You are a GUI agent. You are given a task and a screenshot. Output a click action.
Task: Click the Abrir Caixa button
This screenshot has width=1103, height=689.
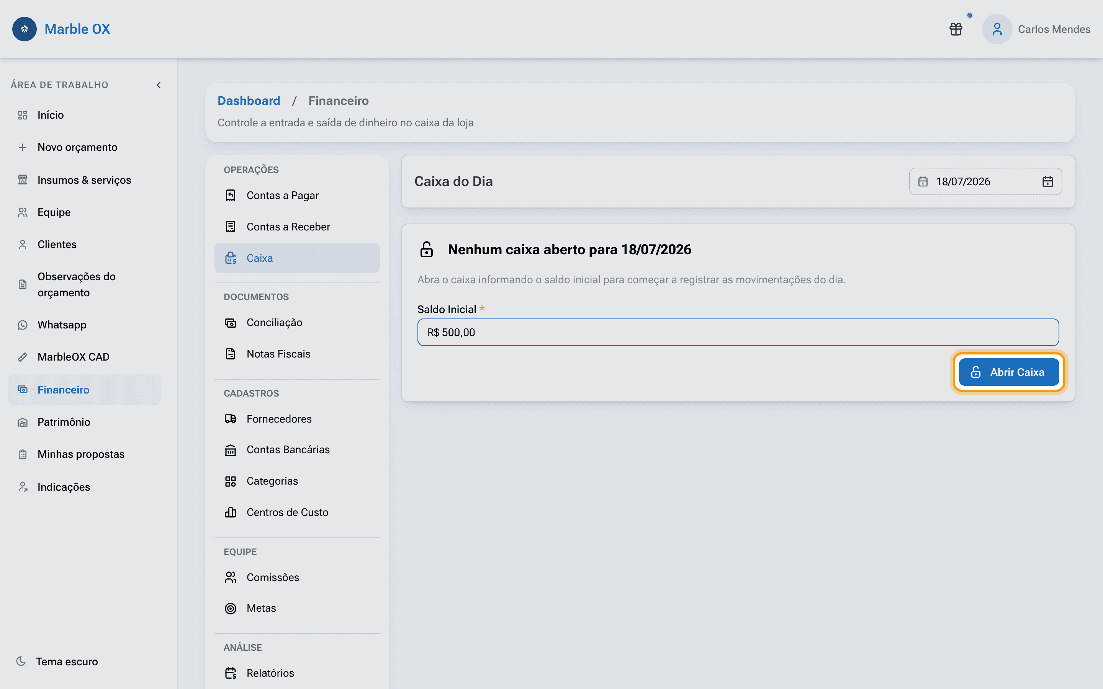pyautogui.click(x=1009, y=372)
